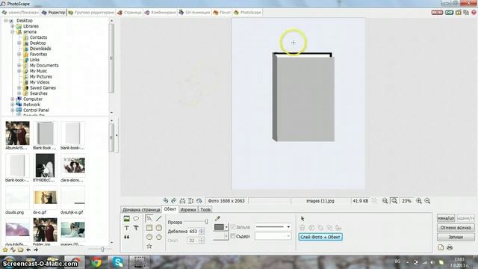Image resolution: width=478 pixels, height=269 pixels.
Task: Select the rich text tool icon
Action: (136, 228)
